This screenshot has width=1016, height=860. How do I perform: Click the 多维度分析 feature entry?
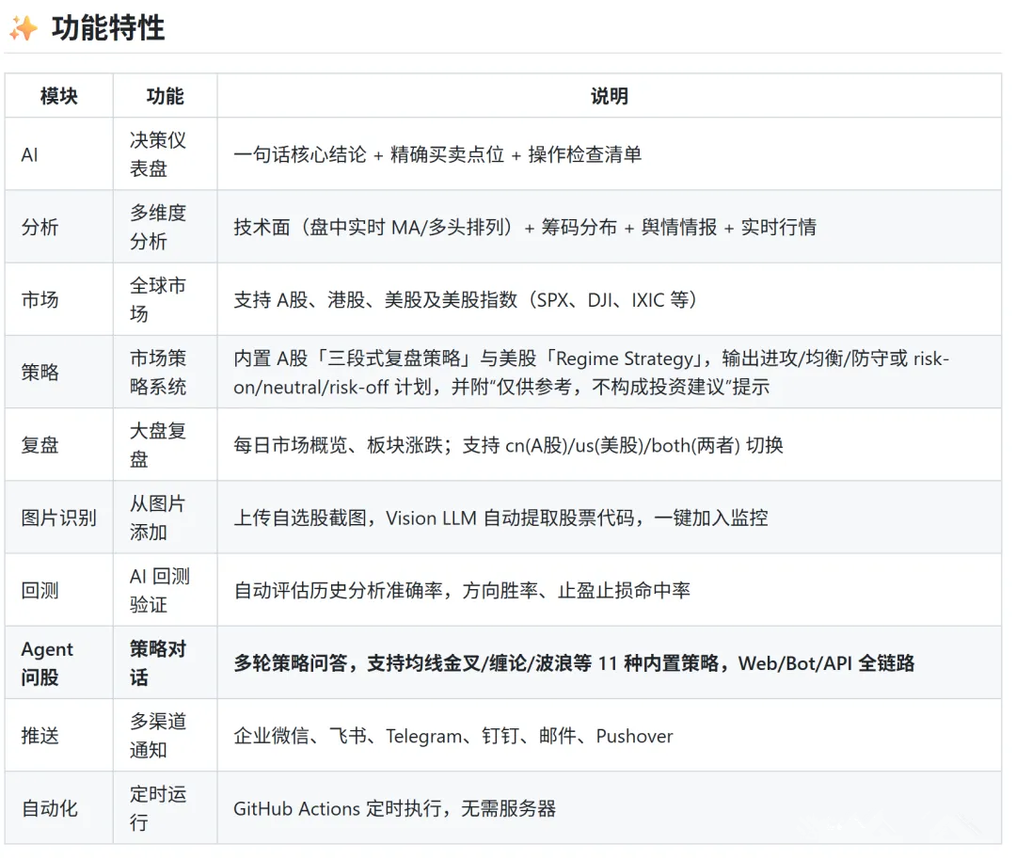pyautogui.click(x=157, y=227)
